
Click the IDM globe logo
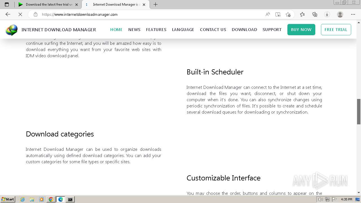12,30
